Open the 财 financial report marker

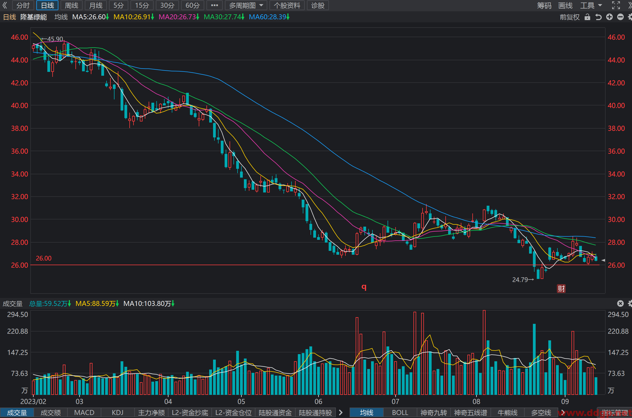(561, 289)
